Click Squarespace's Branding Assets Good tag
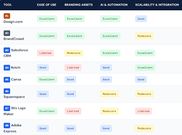This screenshot has width=182, height=135. (x=70, y=94)
